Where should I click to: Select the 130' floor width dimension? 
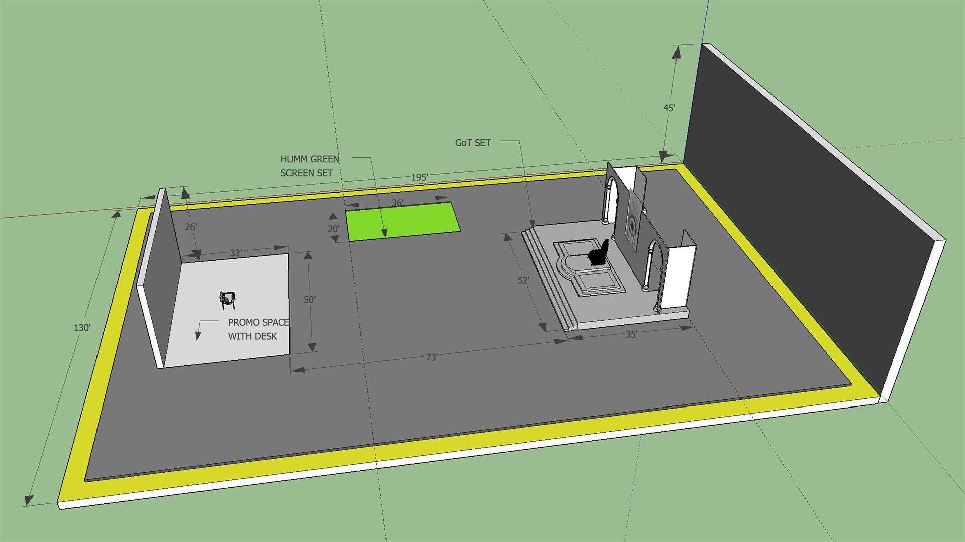pos(82,328)
